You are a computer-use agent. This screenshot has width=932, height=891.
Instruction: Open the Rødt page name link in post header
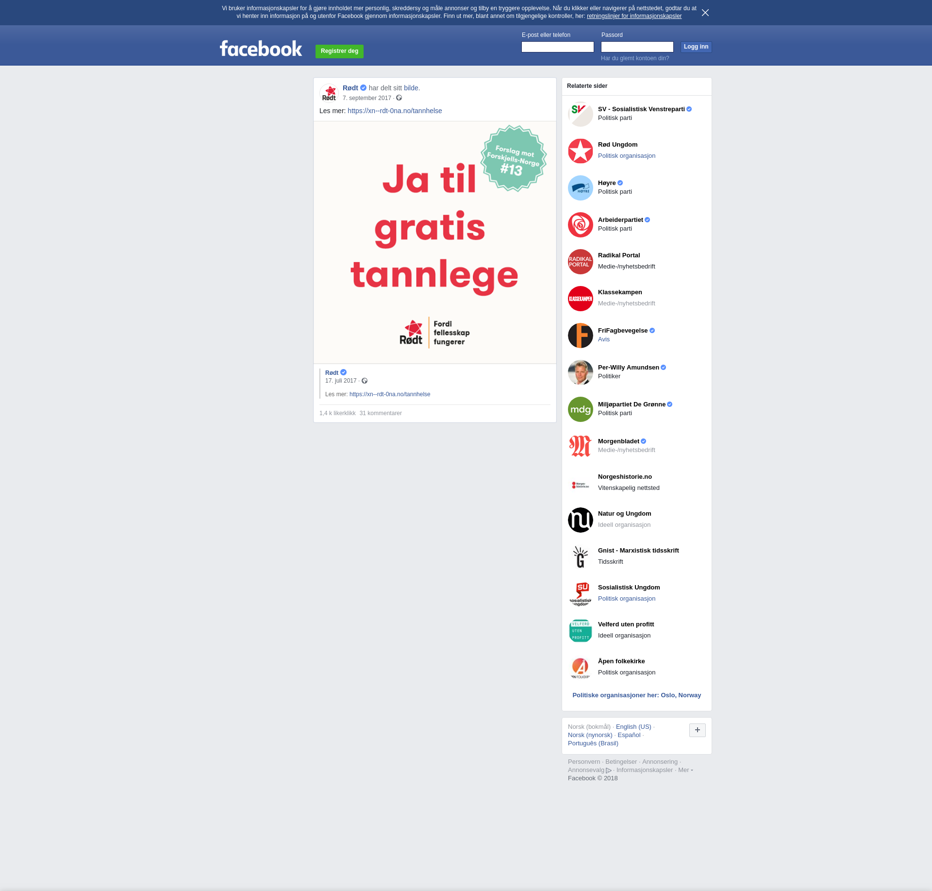coord(350,88)
